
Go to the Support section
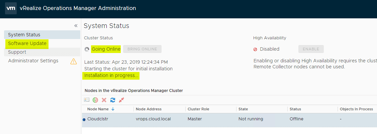pos(17,52)
